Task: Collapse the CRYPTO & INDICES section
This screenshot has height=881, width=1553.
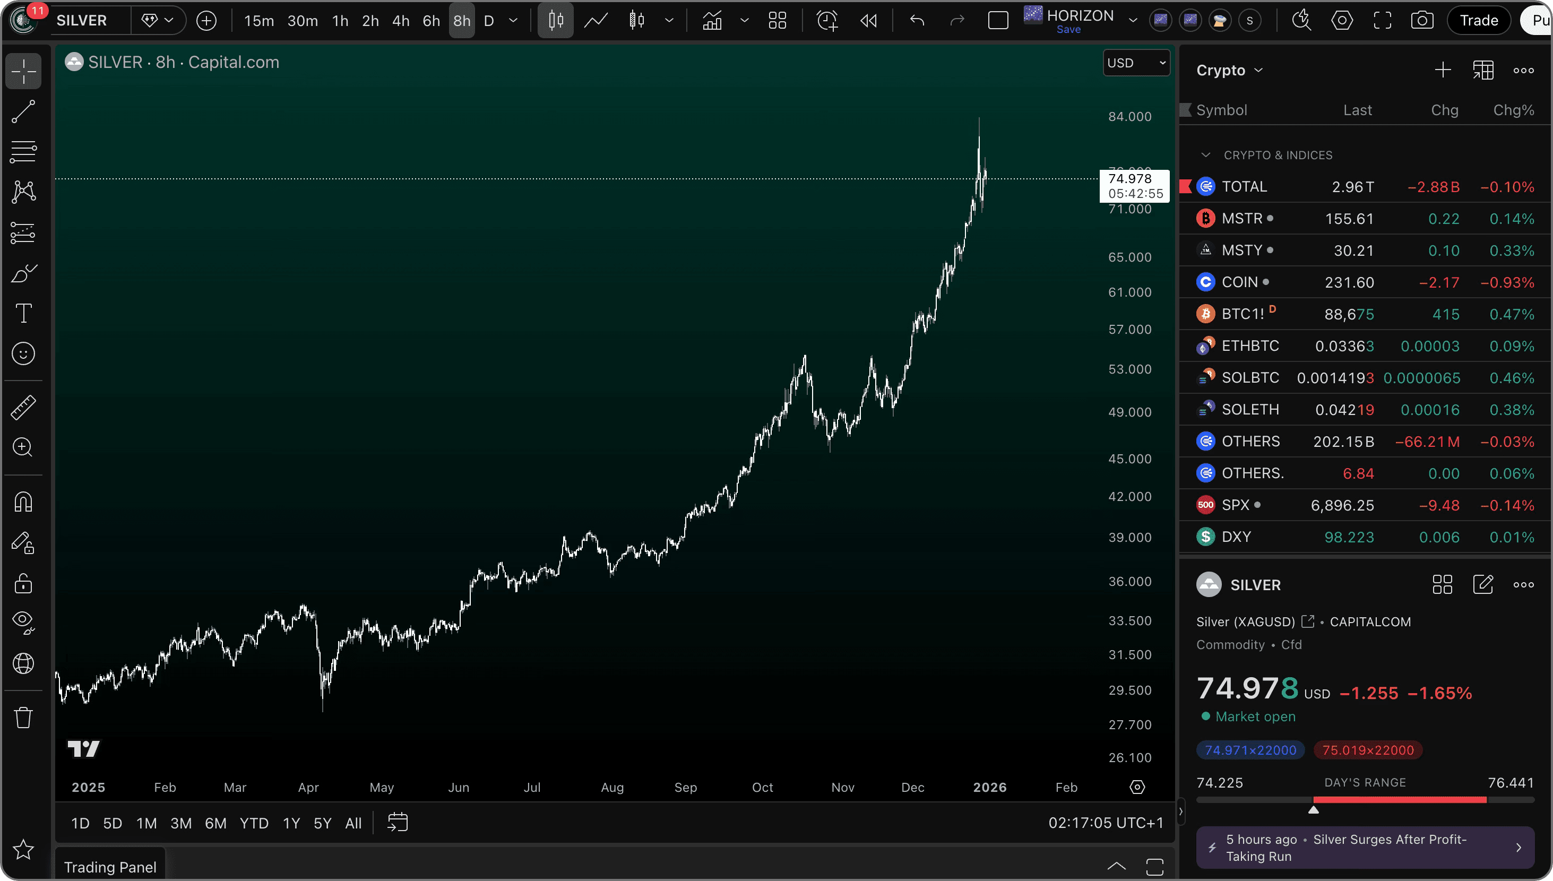Action: click(1206, 155)
